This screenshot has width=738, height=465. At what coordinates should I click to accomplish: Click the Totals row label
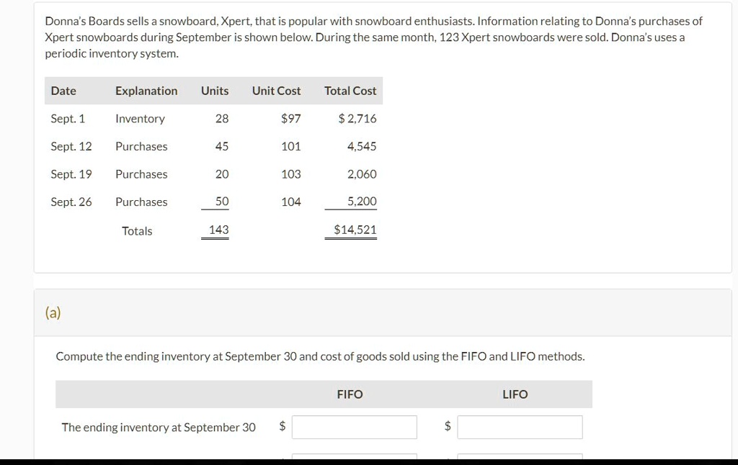(x=137, y=231)
